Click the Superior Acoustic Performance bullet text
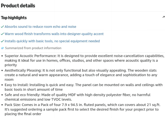The width and height of the screenshot is (165, 118). pyautogui.click(x=84, y=60)
